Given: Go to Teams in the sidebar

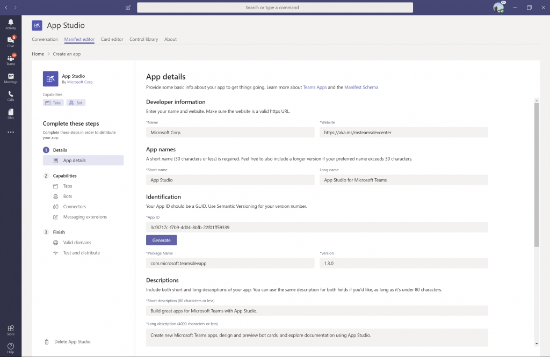Looking at the screenshot, I should click(10, 60).
